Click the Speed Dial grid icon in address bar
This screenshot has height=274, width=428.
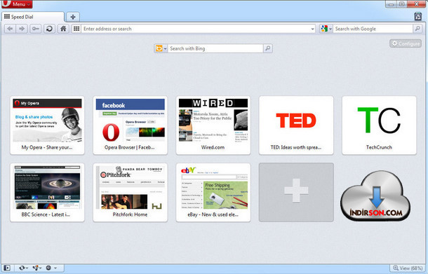[x=76, y=29]
